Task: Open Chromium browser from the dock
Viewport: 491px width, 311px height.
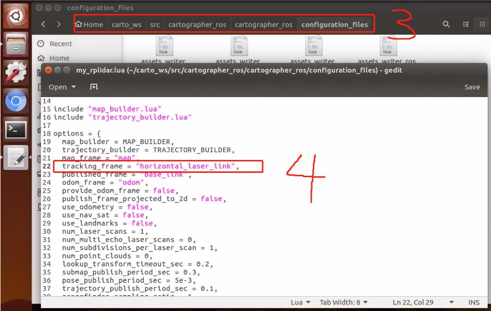Action: (16, 101)
